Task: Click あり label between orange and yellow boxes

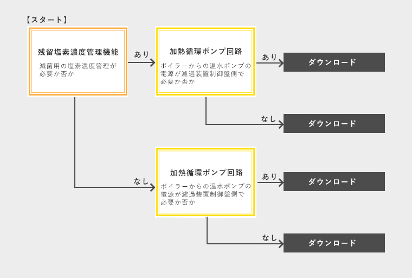Action: 141,54
